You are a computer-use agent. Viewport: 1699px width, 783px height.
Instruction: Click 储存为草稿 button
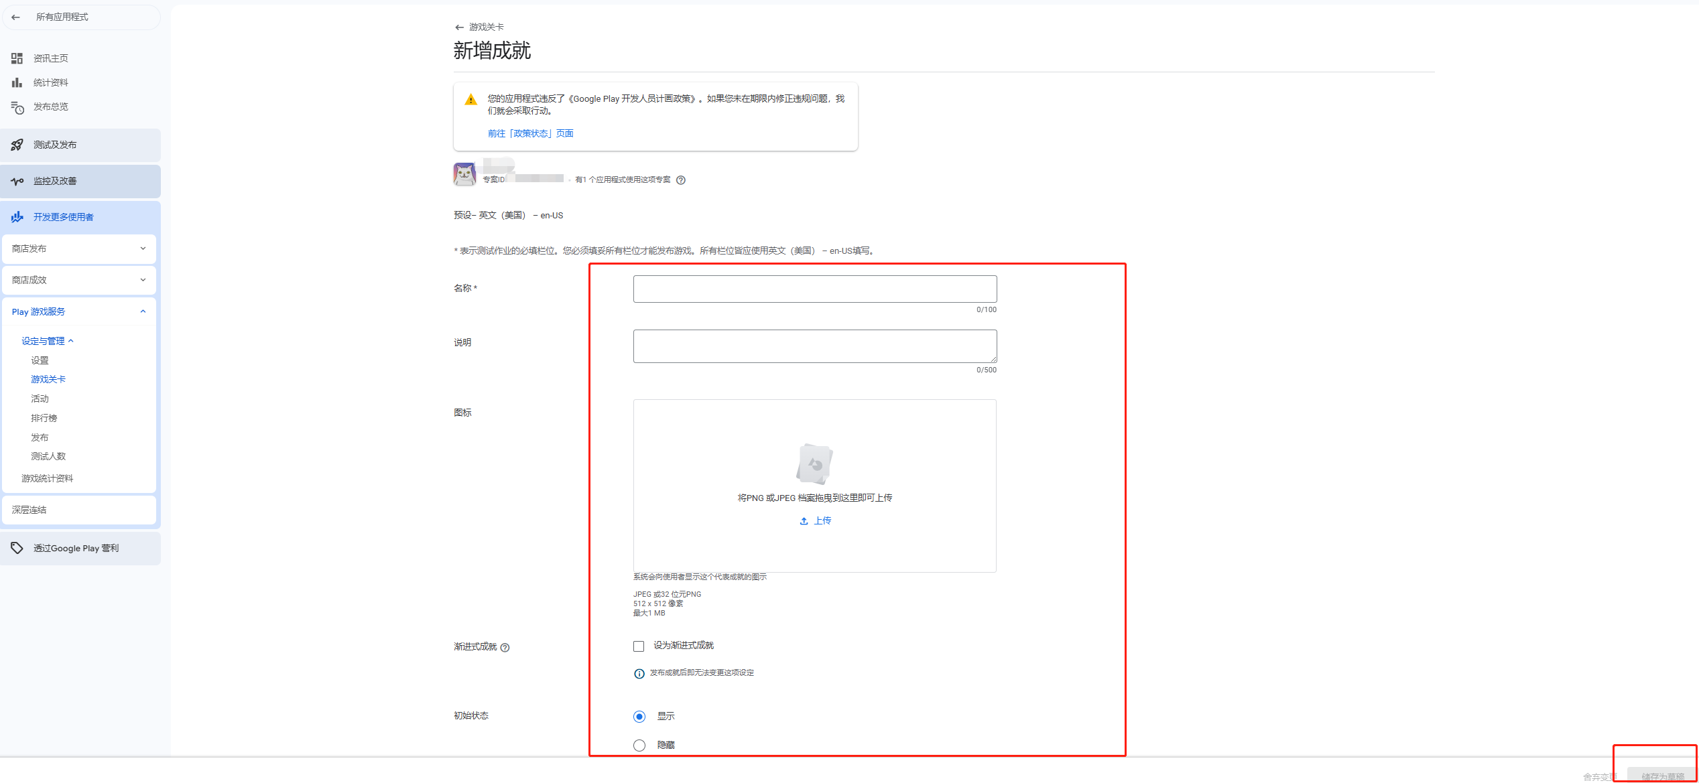pos(1663,776)
